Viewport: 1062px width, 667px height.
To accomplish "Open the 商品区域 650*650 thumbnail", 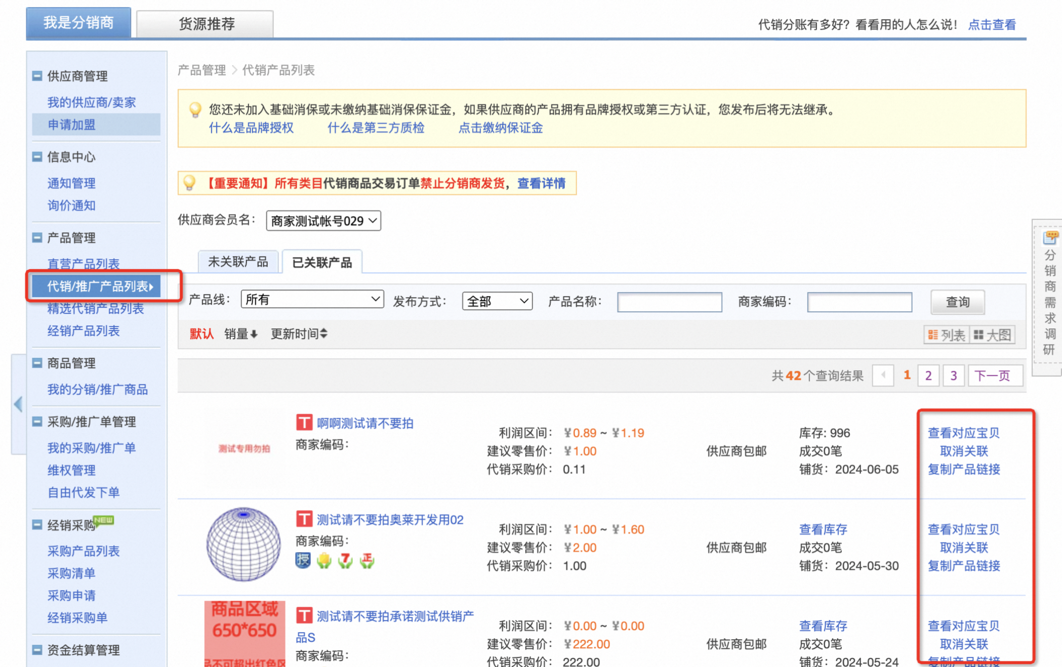I will click(x=244, y=634).
